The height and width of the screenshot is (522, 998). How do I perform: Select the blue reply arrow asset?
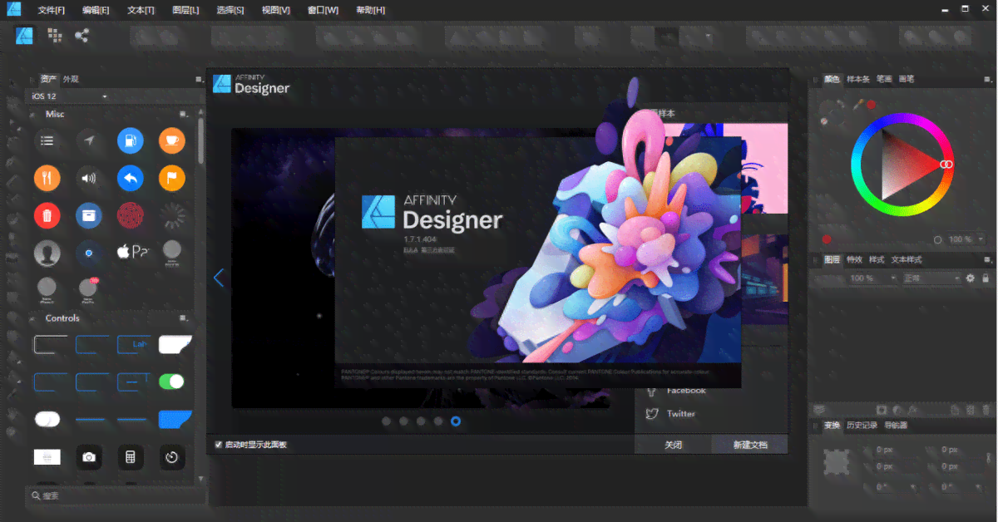(x=131, y=178)
